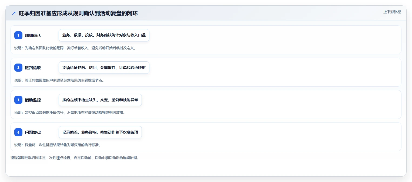
Task: Click the note starting 监控重点是数据质量信号
Action: [70, 113]
